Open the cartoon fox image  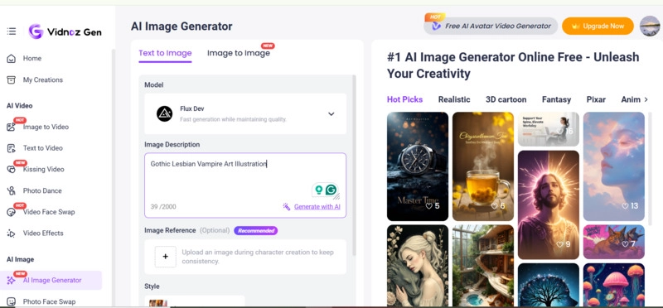(614, 242)
